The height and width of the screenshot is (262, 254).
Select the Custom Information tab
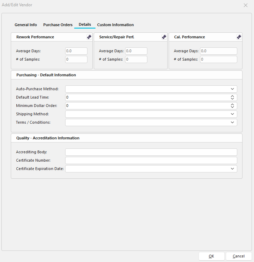115,25
